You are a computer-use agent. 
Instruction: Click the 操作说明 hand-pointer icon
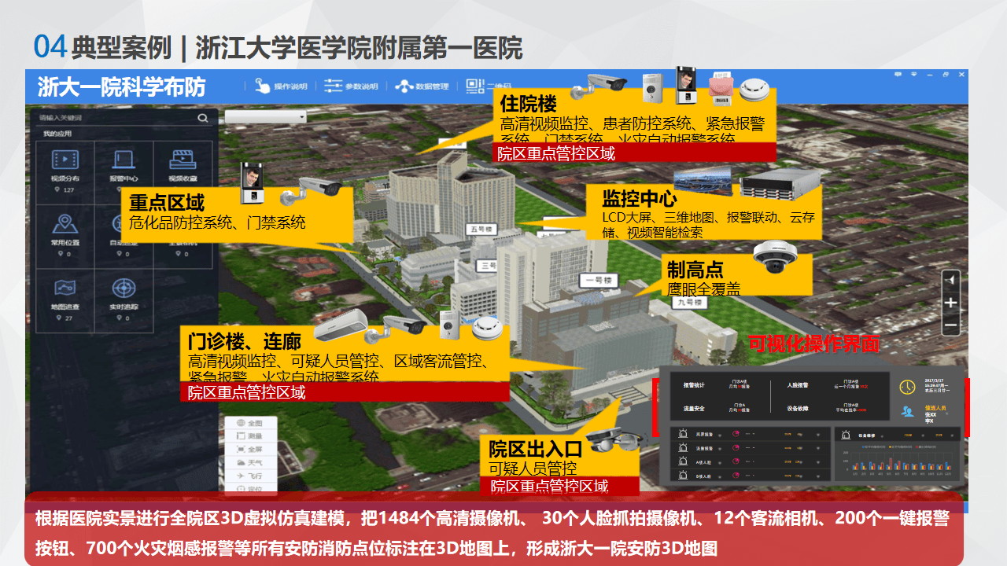point(262,86)
